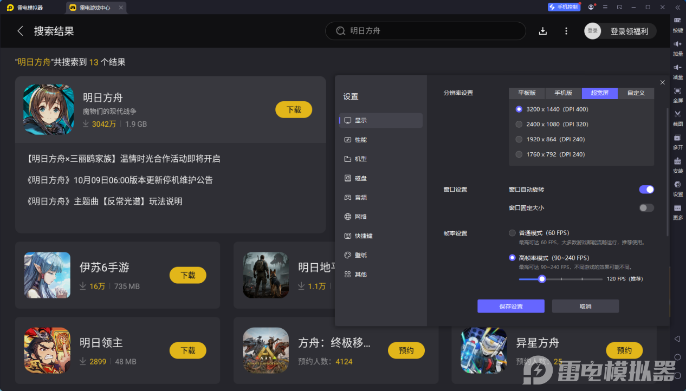
Task: Switch to 平板版 resolution tab
Action: coord(527,93)
